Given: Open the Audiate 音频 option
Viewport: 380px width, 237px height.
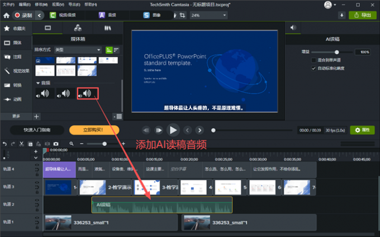Looking at the screenshot, I should pyautogui.click(x=107, y=15).
